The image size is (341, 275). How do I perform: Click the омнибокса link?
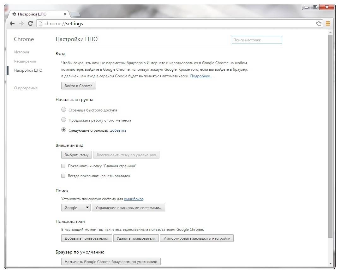[134, 199]
